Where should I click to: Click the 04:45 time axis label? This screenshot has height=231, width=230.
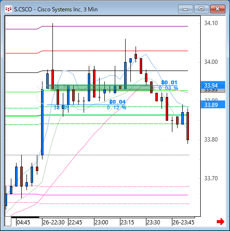pyautogui.click(x=23, y=222)
